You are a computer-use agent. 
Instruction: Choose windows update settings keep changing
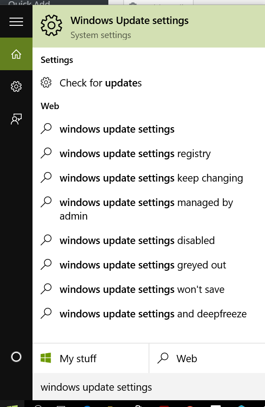pyautogui.click(x=149, y=178)
